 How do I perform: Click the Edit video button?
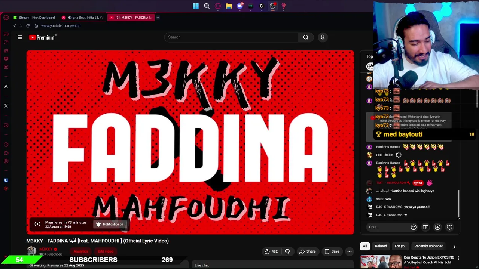(106, 251)
